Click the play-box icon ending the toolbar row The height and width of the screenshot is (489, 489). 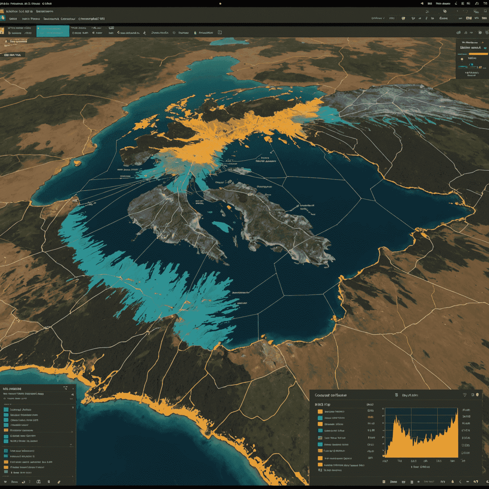coord(220,32)
